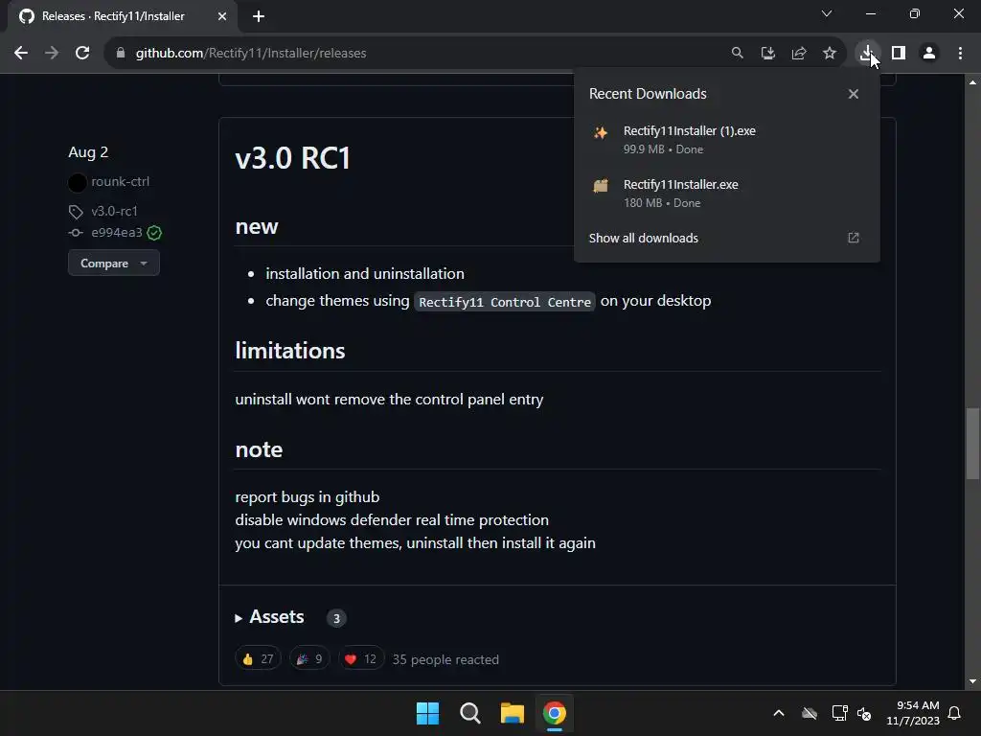Show hidden system tray icons

(x=778, y=713)
